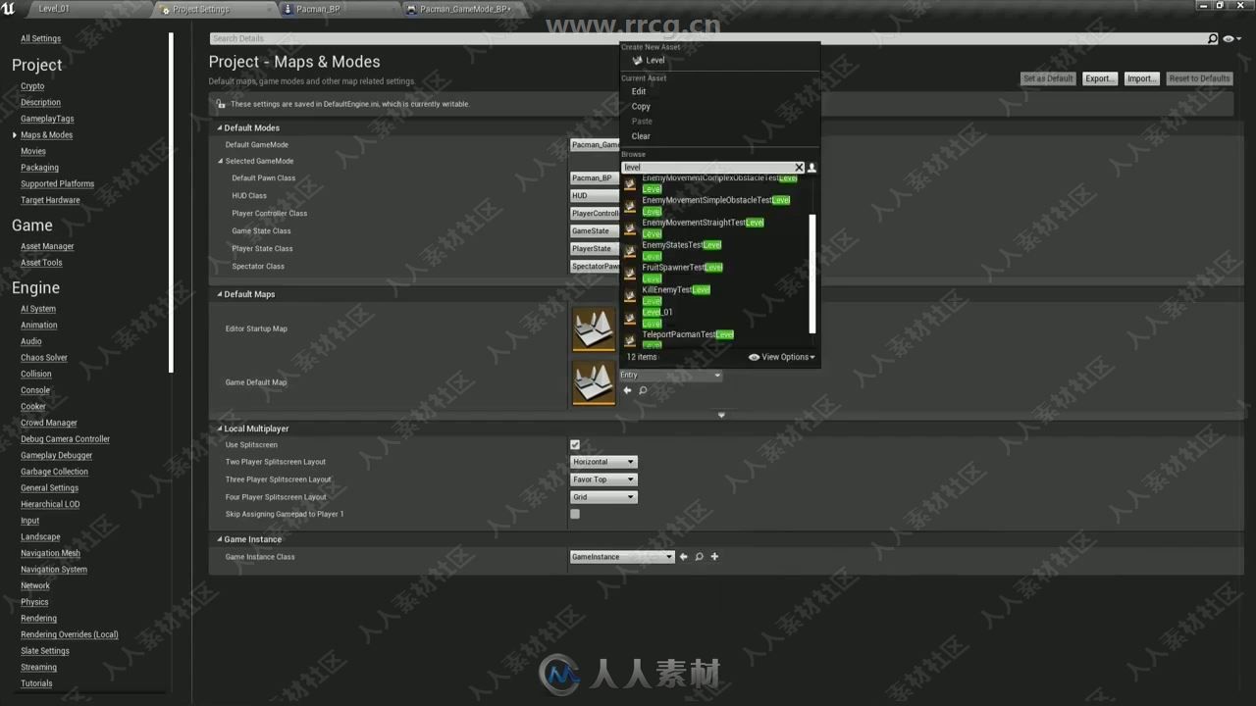1256x706 pixels.
Task: Open the View Options dropdown in asset picker
Action: pos(782,357)
